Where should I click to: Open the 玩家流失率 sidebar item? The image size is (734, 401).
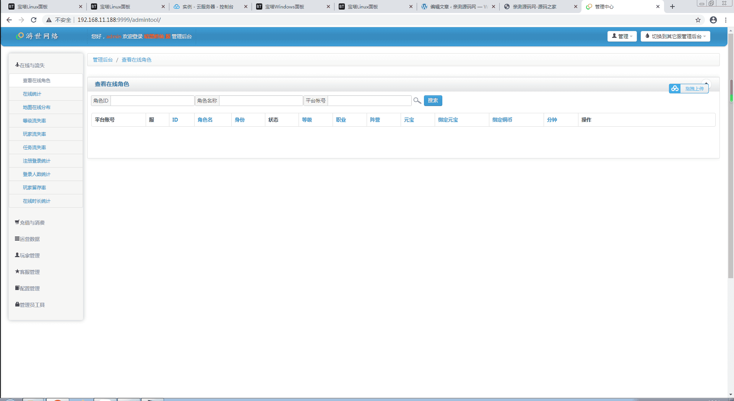click(x=46, y=134)
